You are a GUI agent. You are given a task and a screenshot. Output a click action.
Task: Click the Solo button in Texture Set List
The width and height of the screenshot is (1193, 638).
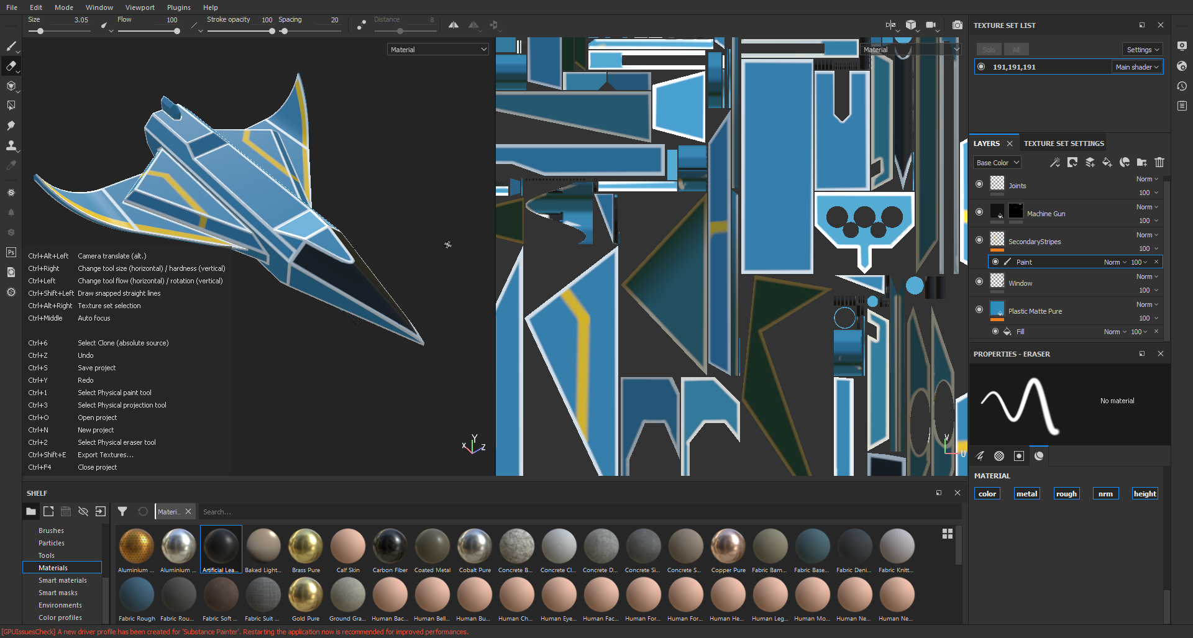pyautogui.click(x=989, y=50)
